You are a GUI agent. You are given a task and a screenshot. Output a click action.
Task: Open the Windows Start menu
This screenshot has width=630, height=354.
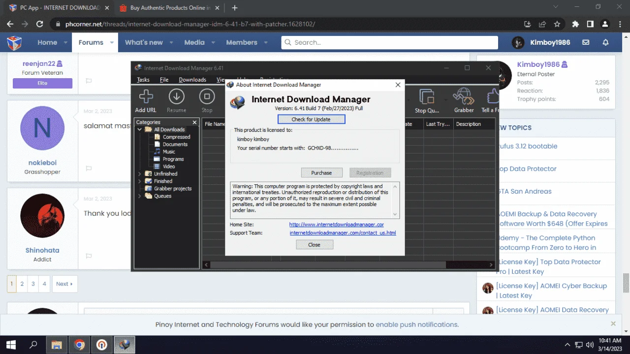point(10,345)
